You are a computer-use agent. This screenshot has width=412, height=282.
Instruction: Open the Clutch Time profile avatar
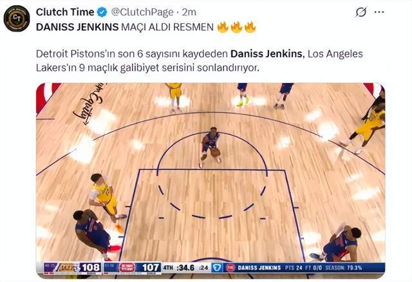(x=17, y=19)
